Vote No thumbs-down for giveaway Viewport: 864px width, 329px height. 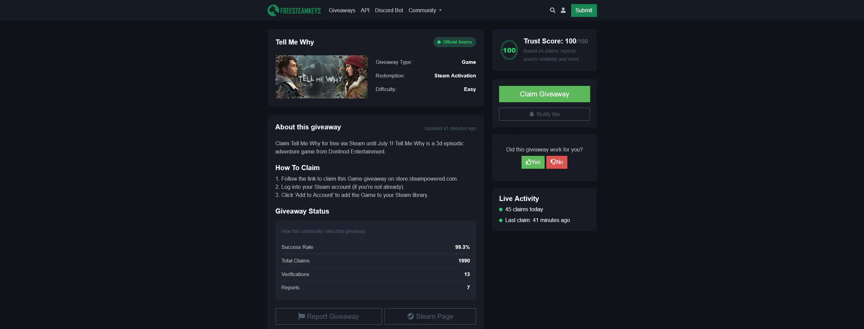pos(557,162)
